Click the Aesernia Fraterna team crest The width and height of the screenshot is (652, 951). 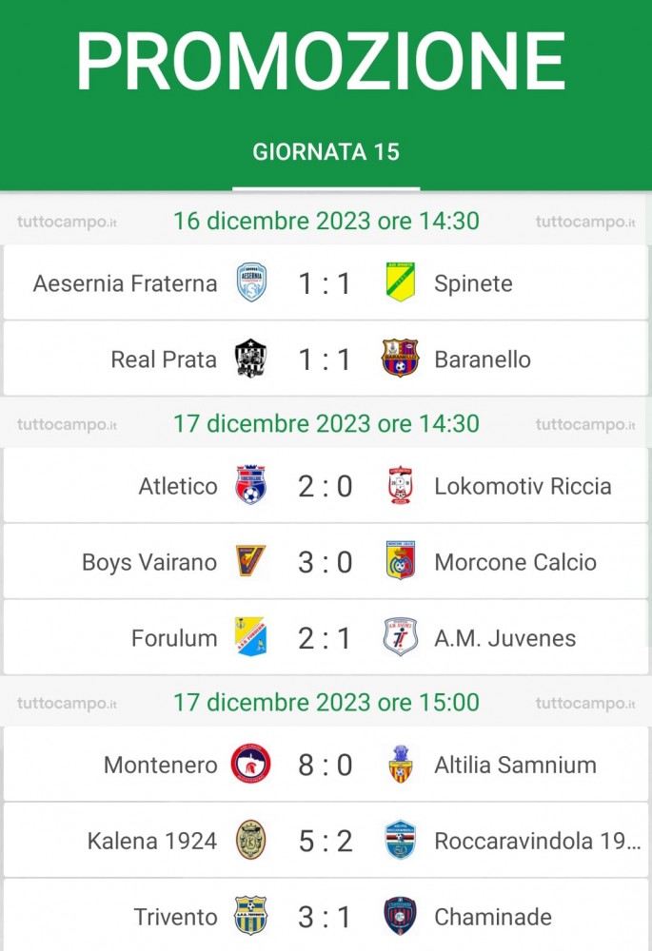tap(251, 282)
